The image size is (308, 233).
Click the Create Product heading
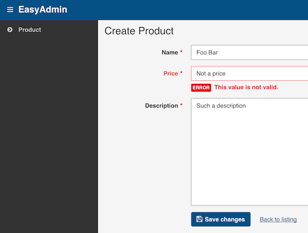(x=139, y=31)
